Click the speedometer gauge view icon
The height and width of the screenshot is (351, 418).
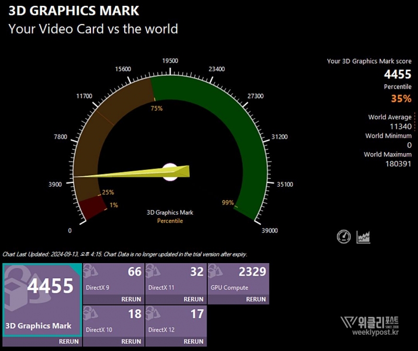pos(344,237)
